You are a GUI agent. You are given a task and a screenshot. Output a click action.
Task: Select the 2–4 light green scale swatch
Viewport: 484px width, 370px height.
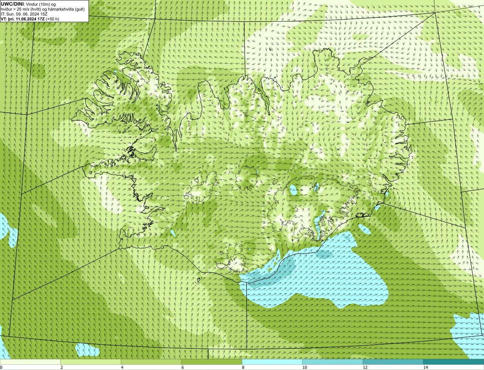pyautogui.click(x=91, y=362)
